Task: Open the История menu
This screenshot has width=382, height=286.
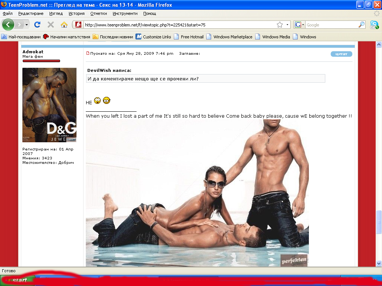Action: click(76, 13)
